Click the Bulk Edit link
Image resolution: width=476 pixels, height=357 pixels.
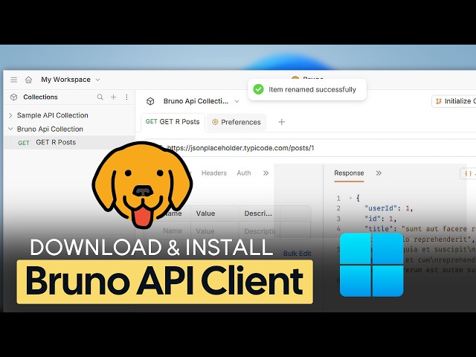coord(297,254)
